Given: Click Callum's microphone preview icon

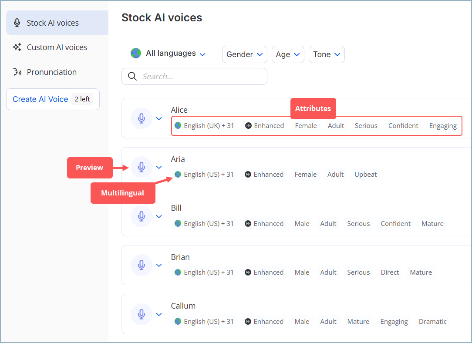Looking at the screenshot, I should click(x=142, y=314).
